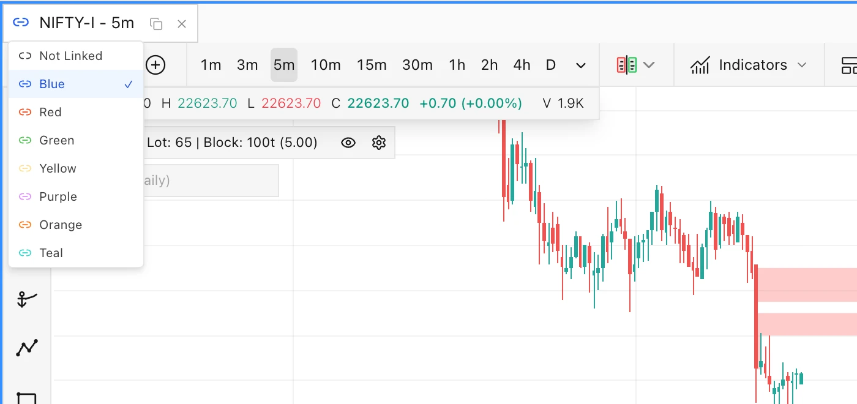Switch to the 15m timeframe

pos(372,65)
